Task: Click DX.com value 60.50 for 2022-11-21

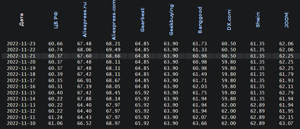Action: (229, 56)
